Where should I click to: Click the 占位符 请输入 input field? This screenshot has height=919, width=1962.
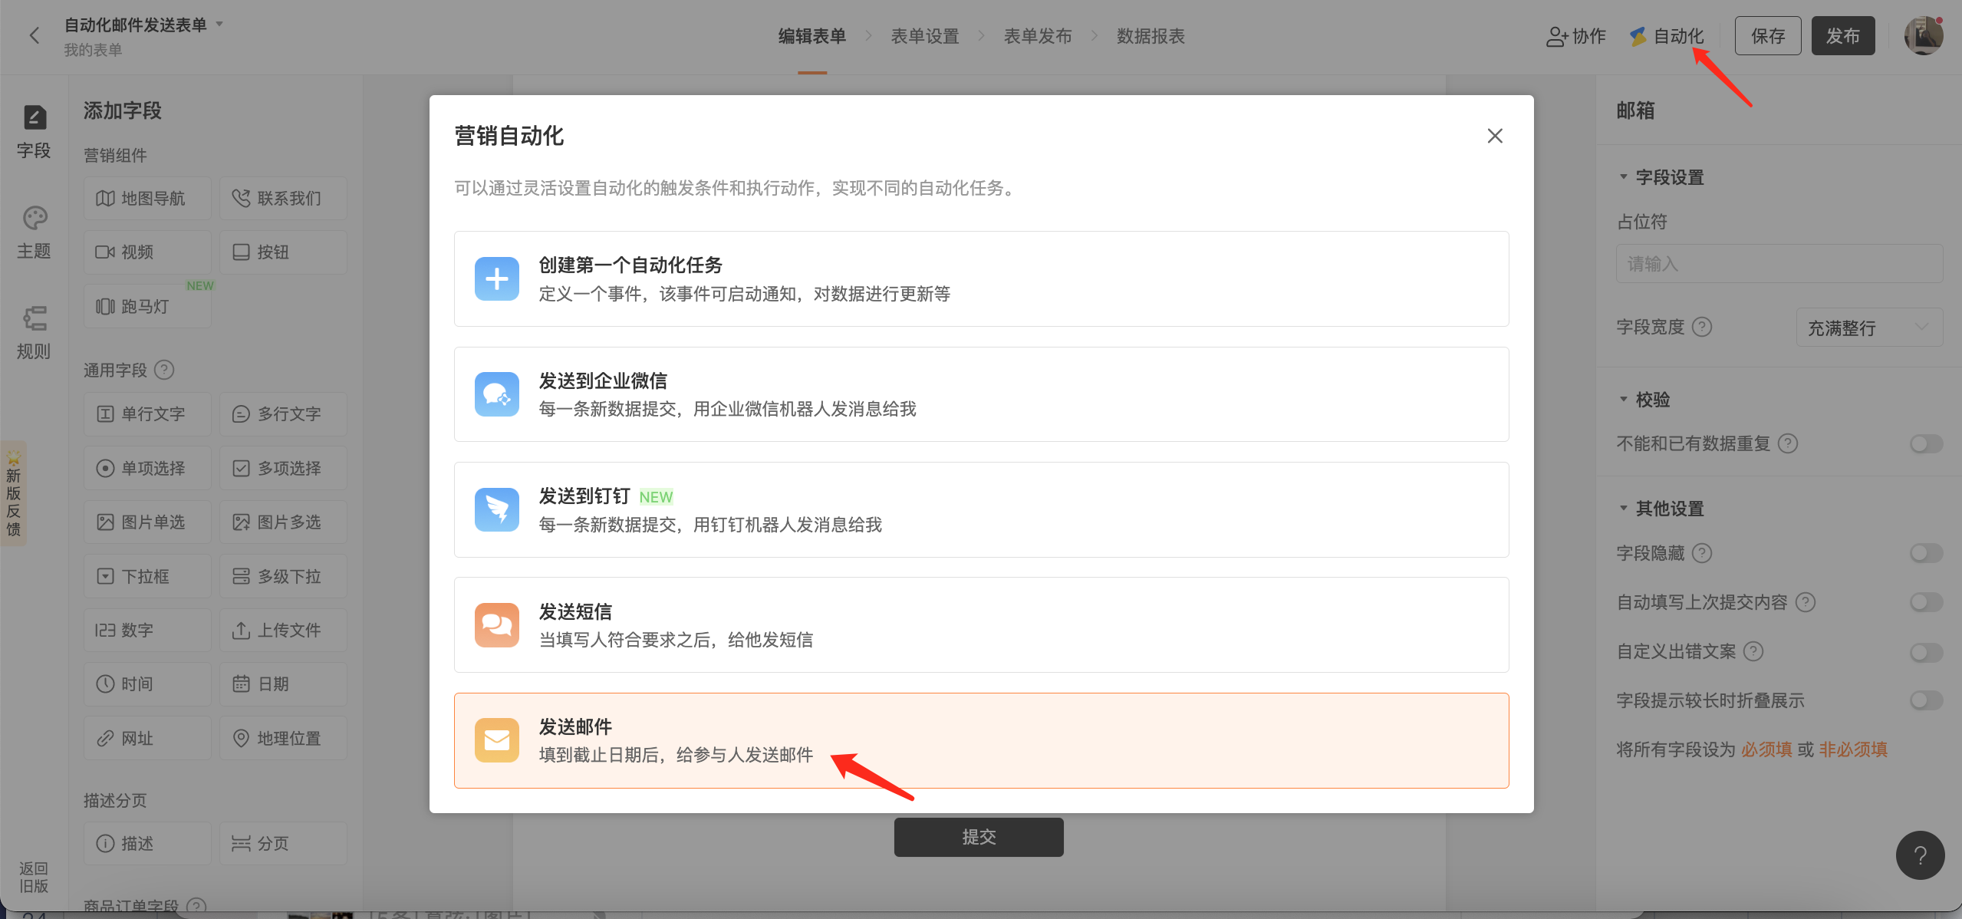[x=1779, y=264]
